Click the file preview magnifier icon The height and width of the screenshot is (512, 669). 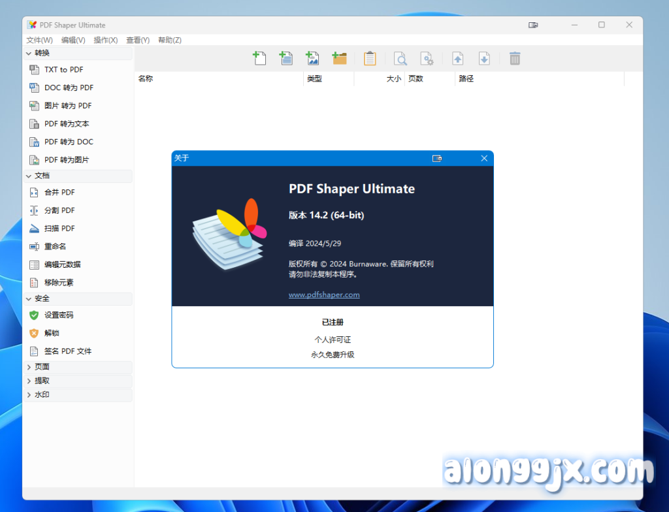(x=400, y=59)
